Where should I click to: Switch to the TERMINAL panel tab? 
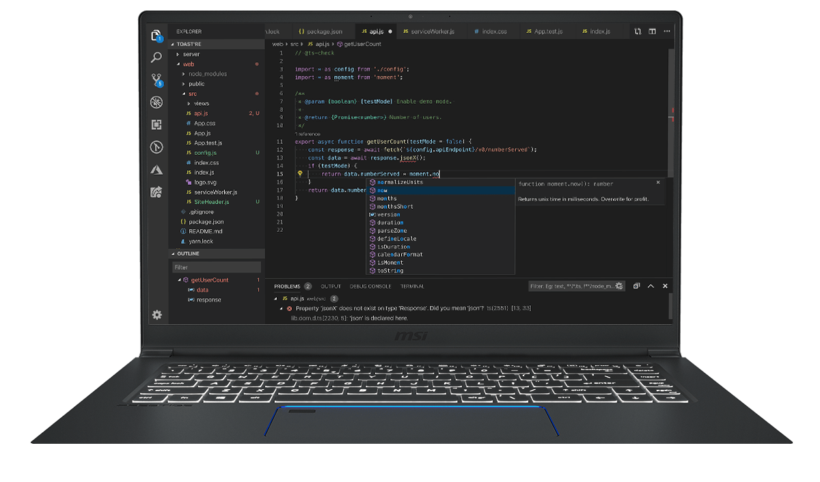tap(412, 286)
